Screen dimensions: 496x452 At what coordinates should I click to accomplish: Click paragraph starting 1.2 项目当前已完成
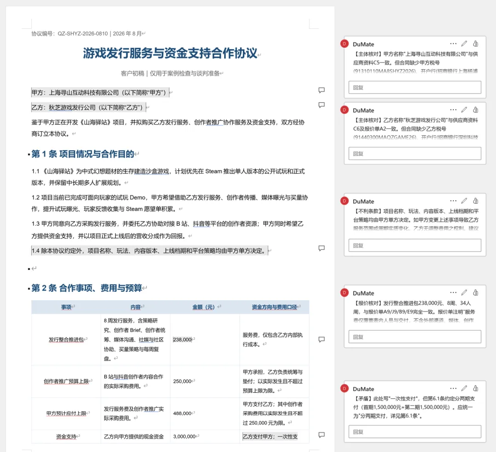click(x=169, y=203)
